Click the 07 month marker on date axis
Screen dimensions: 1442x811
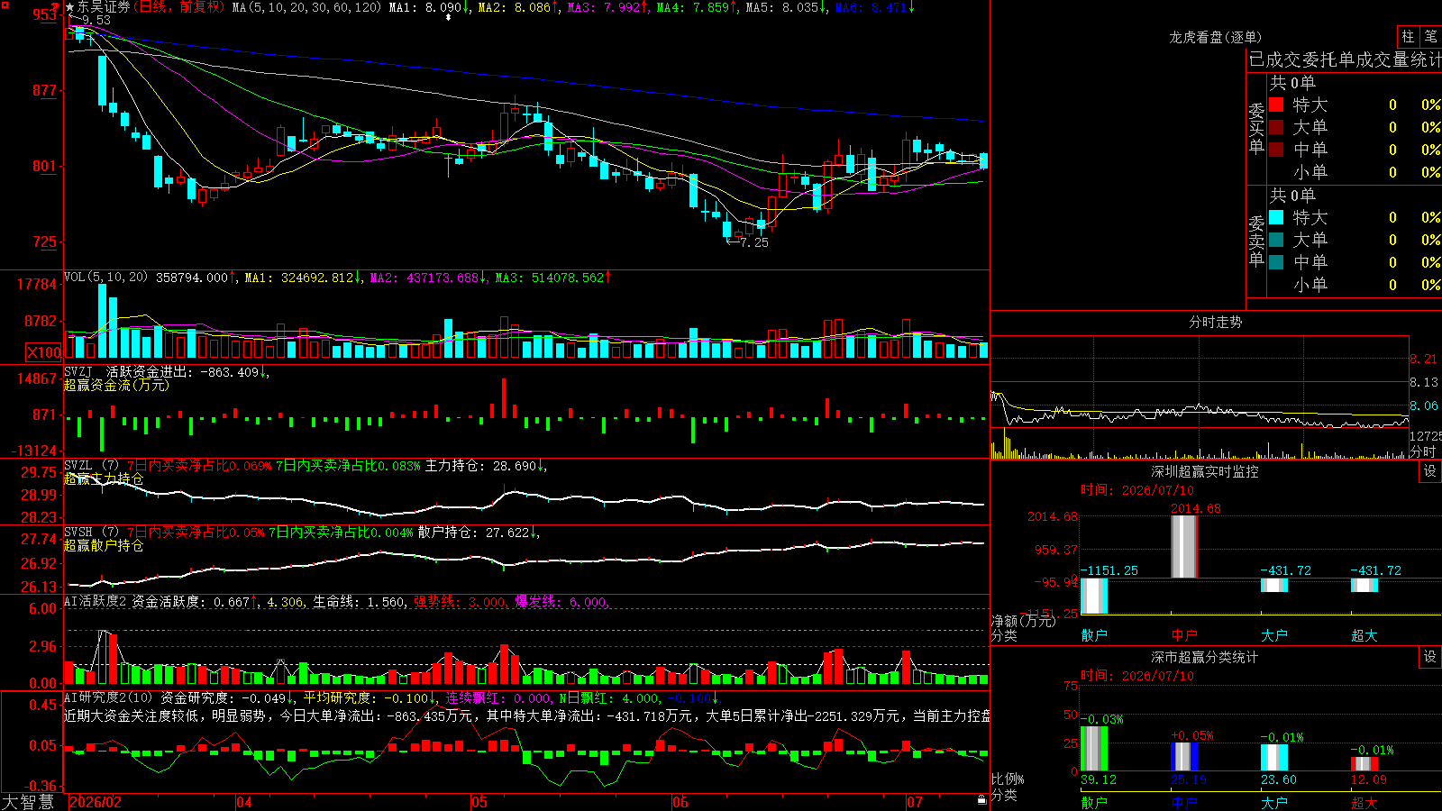point(915,802)
